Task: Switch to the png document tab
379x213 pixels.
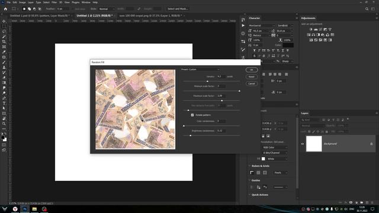Action: coord(150,16)
